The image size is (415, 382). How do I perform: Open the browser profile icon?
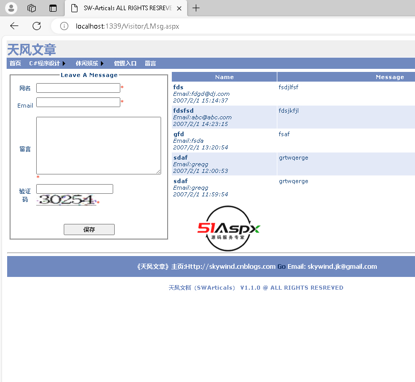pos(11,8)
